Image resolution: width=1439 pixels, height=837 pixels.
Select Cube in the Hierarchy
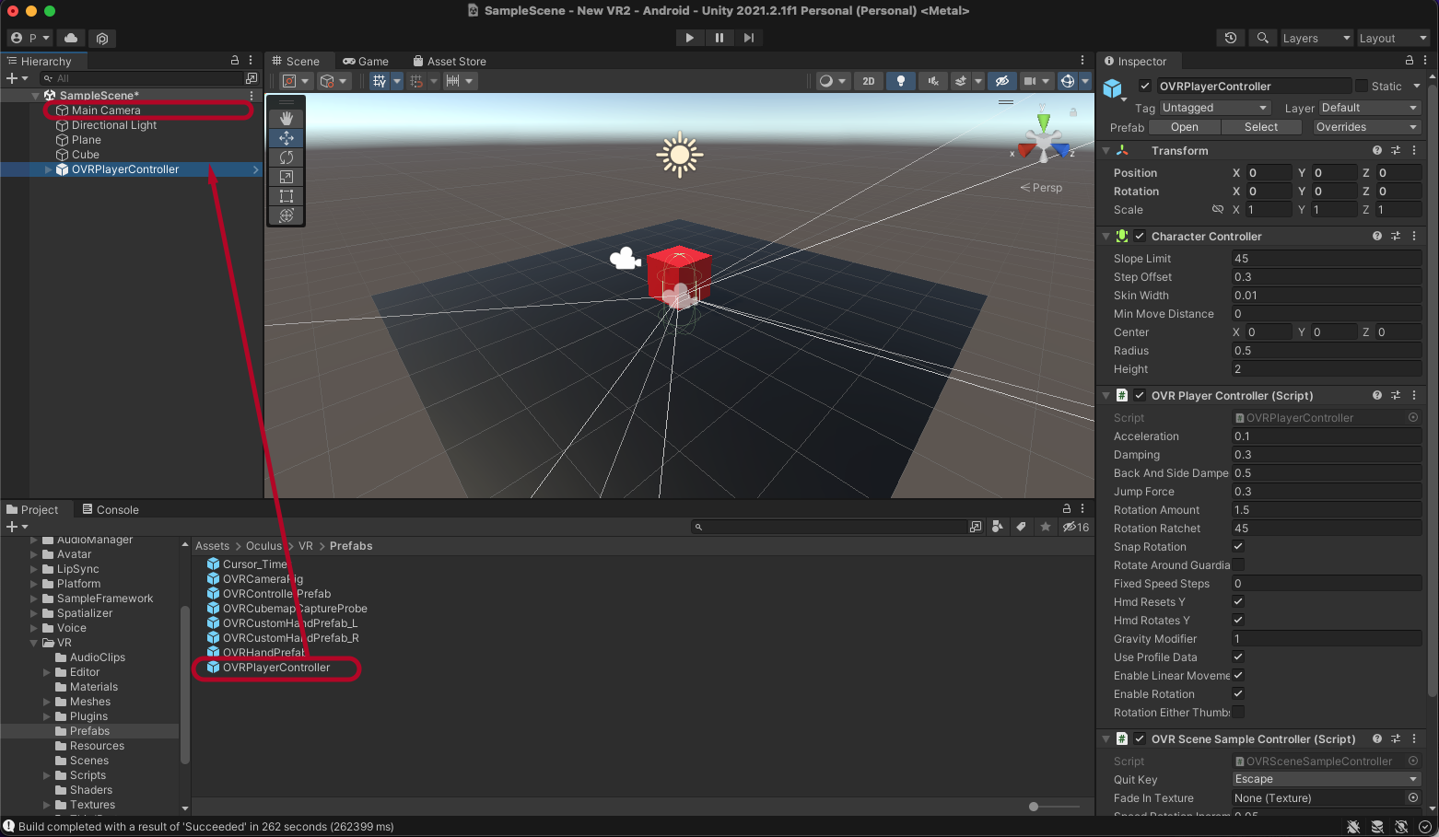point(85,155)
